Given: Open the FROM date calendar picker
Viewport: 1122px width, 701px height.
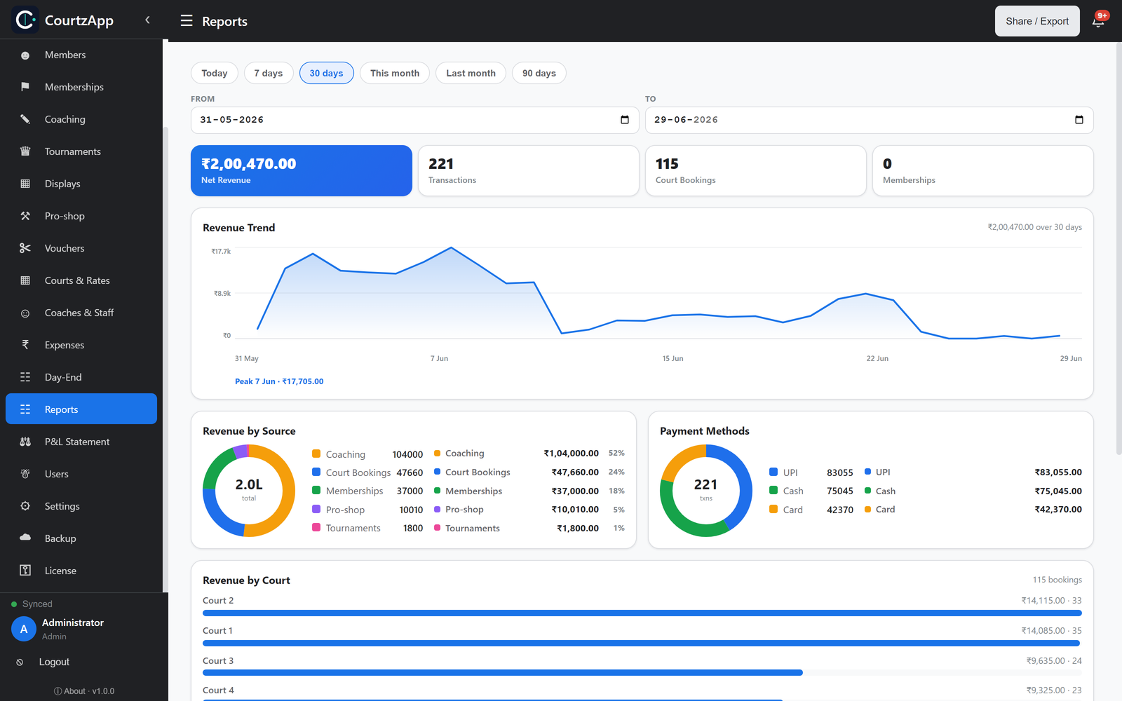Looking at the screenshot, I should 625,120.
